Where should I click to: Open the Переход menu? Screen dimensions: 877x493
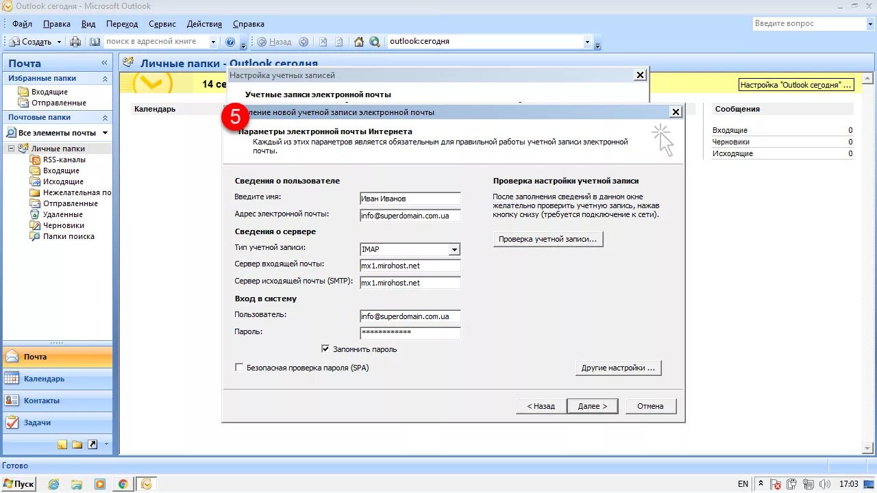click(122, 24)
